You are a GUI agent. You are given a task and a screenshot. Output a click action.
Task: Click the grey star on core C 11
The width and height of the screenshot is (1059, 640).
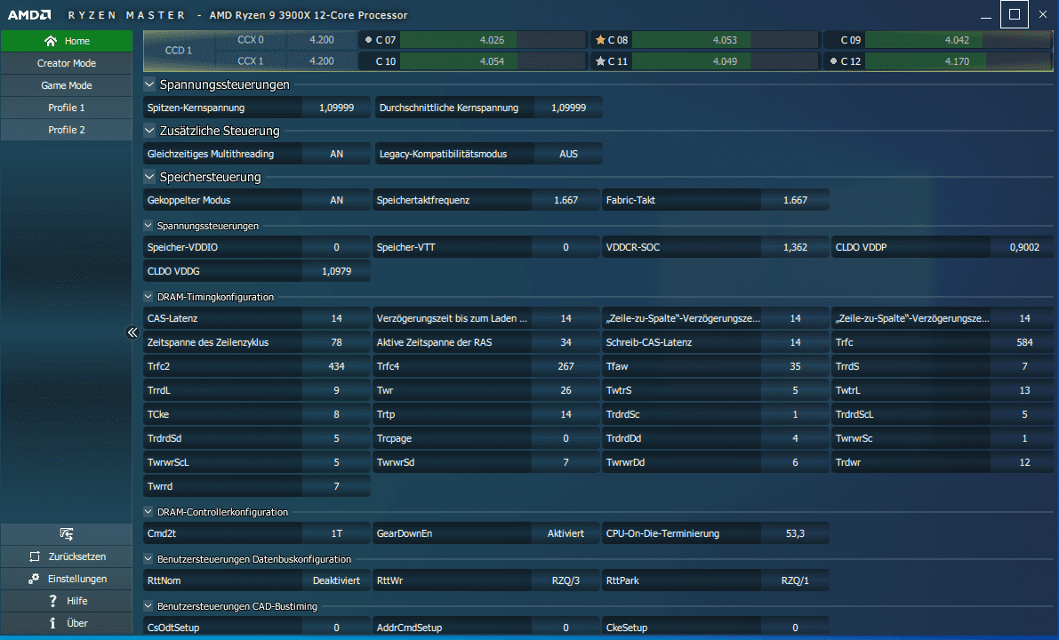tap(599, 61)
